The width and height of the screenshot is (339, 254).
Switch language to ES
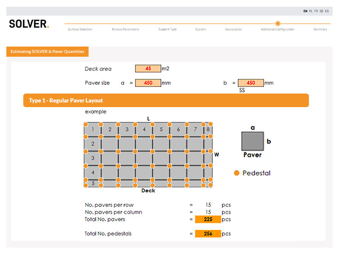[x=327, y=11]
